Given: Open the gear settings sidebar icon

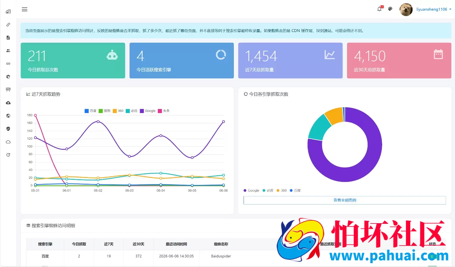Looking at the screenshot, I should click(8, 77).
